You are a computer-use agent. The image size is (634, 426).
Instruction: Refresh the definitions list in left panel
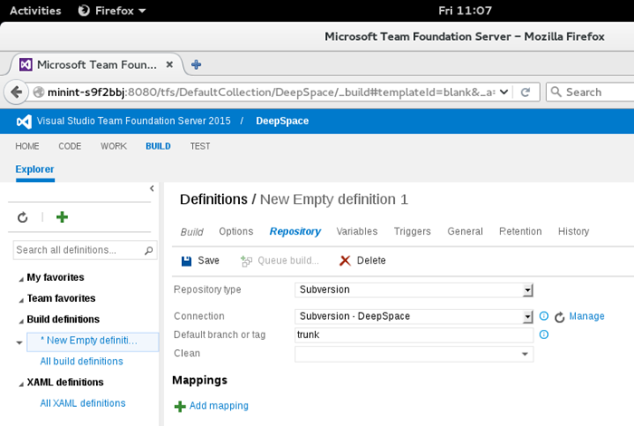pyautogui.click(x=23, y=218)
